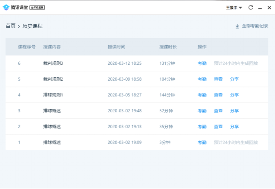The height and width of the screenshot is (189, 275).
Task: Click the time 2020-03-02 19:48
Action: click(125, 111)
